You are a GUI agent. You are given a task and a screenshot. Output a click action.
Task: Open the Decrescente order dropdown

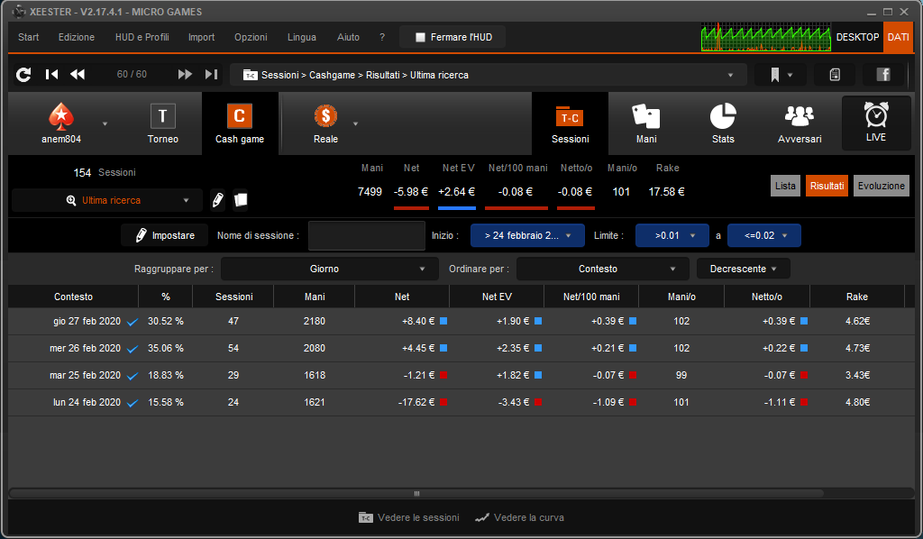744,269
